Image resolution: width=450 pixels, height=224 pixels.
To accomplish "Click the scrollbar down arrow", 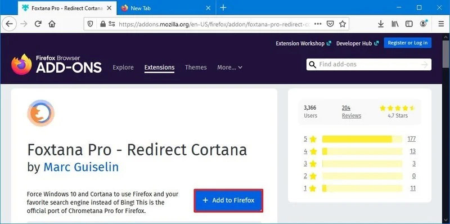I will [x=445, y=220].
